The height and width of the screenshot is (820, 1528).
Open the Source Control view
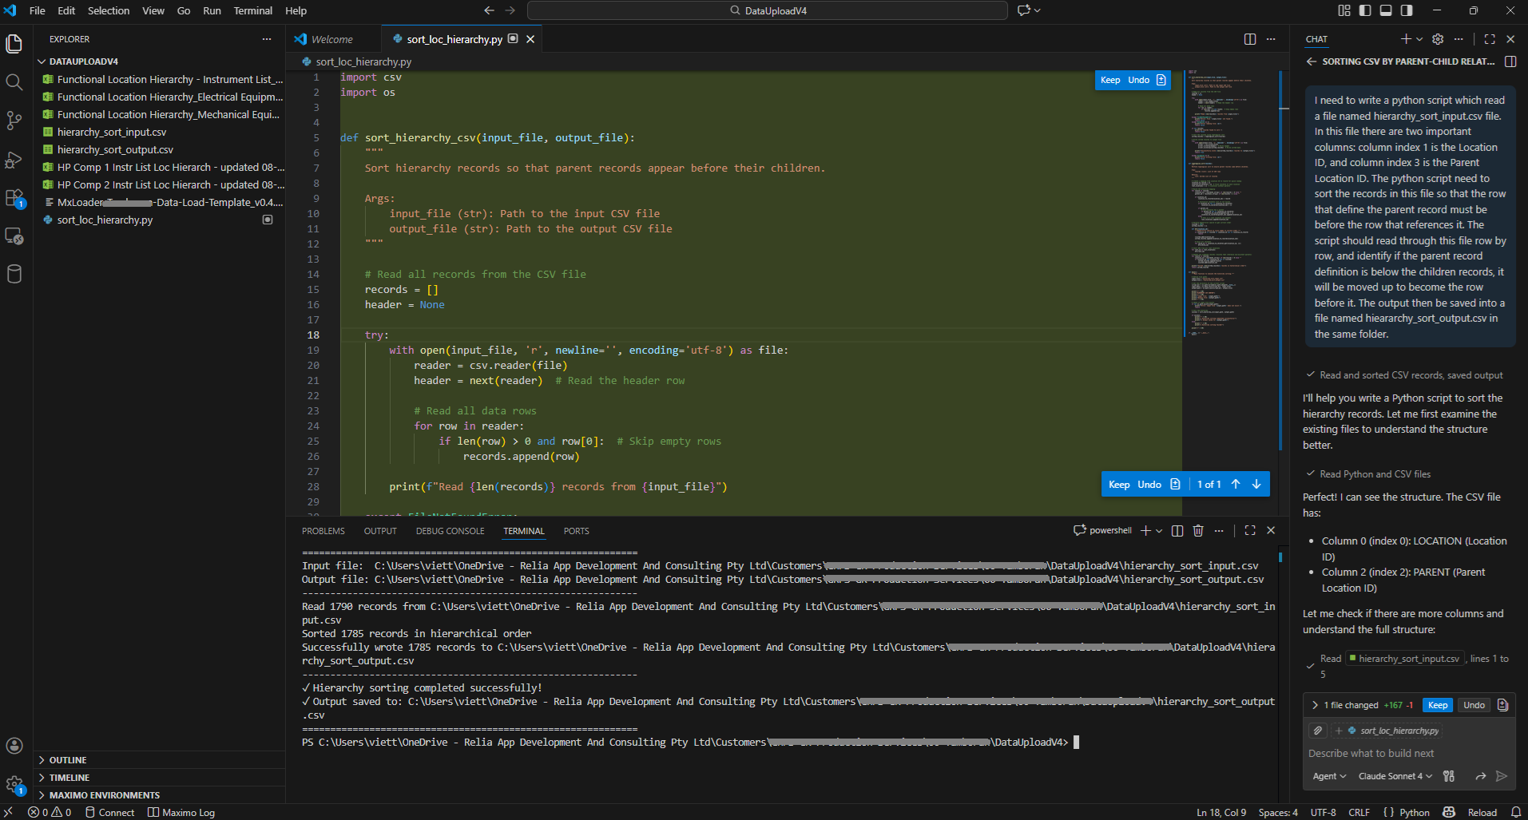14,121
